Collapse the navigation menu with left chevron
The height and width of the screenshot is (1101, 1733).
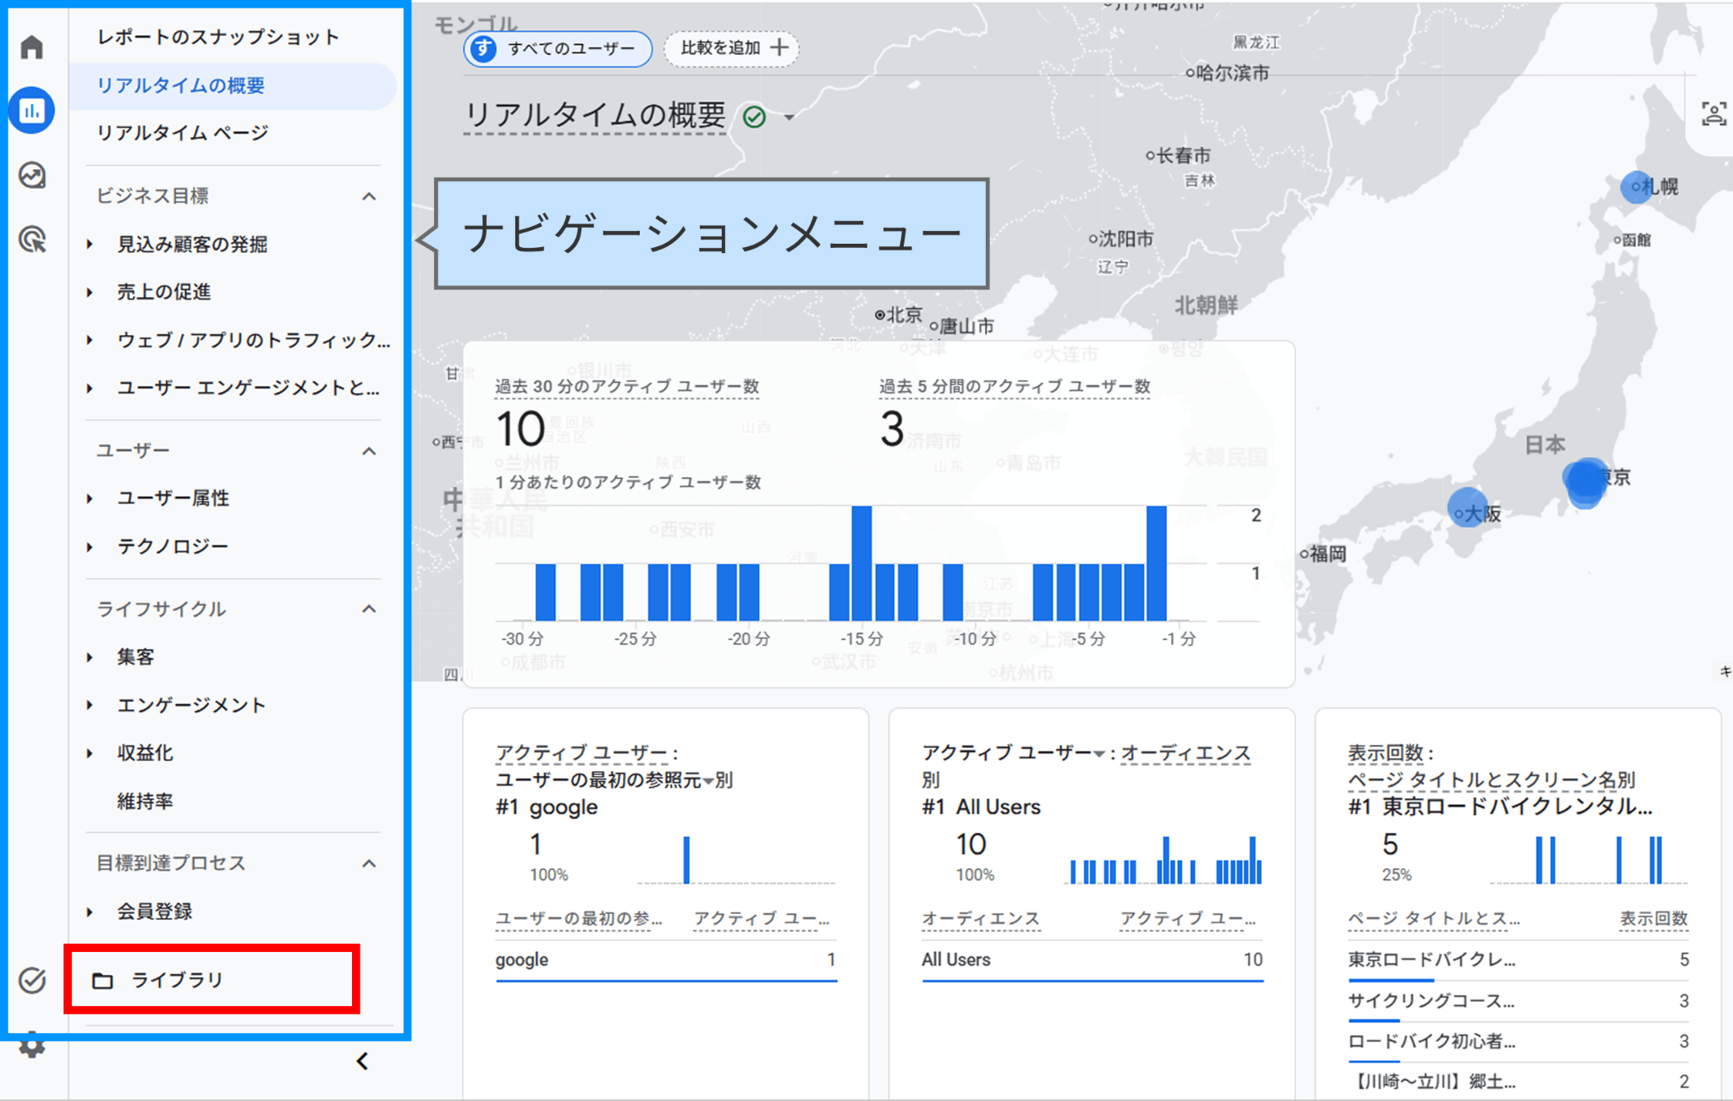pos(362,1060)
